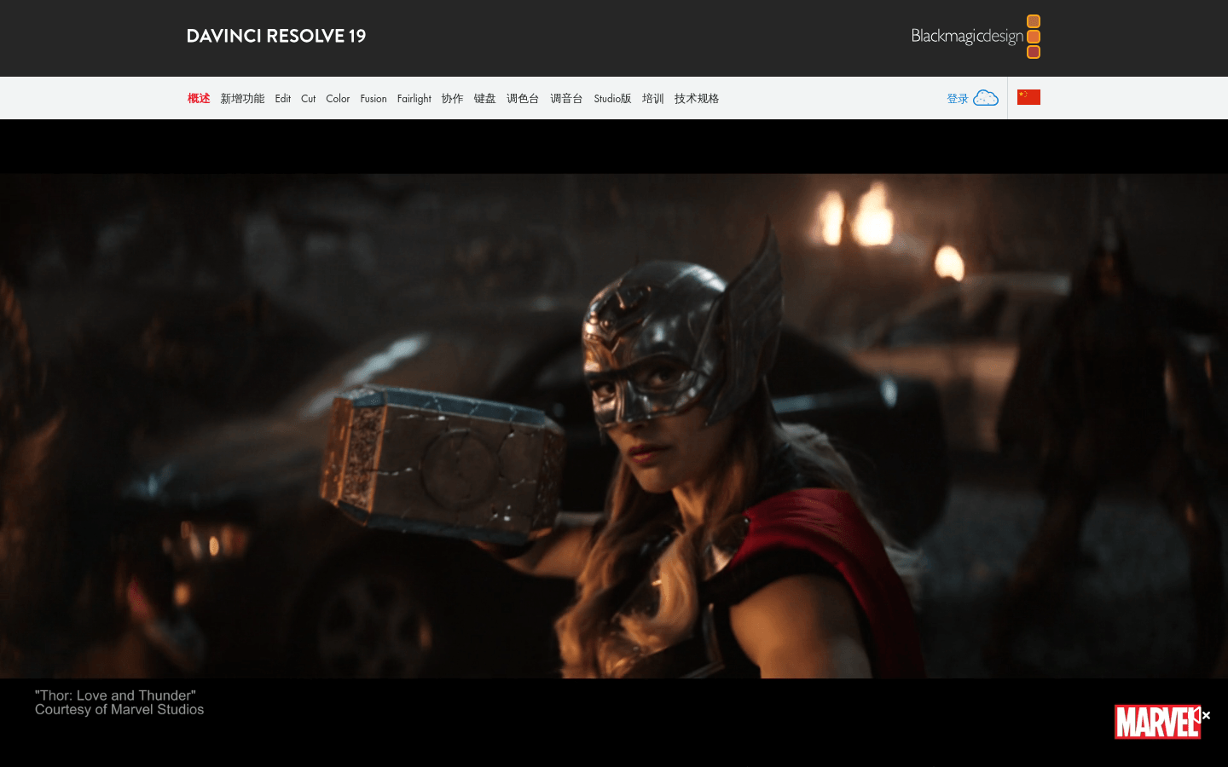Click the 登录 login link
The image size is (1228, 767).
pos(958,99)
